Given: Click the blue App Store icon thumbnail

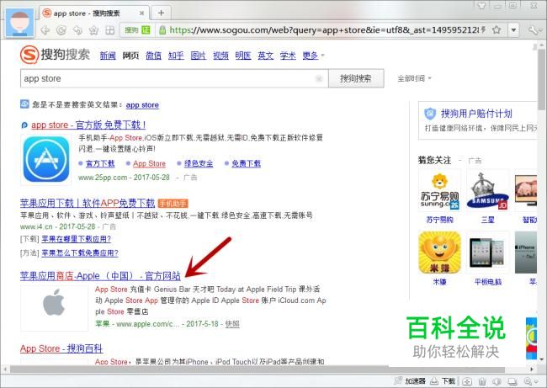Looking at the screenshot, I should (x=46, y=159).
